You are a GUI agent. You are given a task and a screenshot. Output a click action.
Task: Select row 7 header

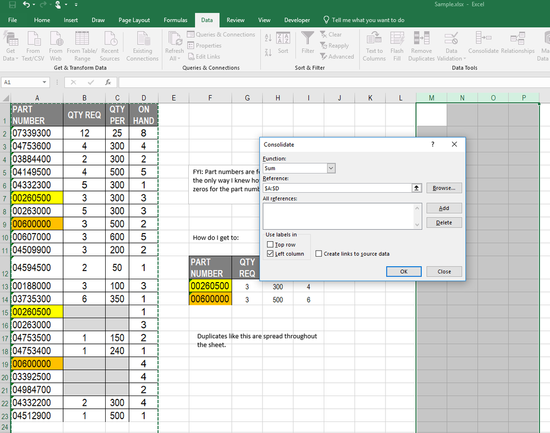click(5, 199)
